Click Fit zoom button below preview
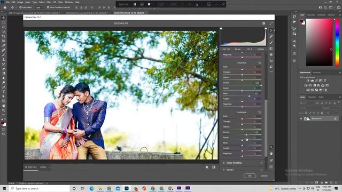Viewport: 342px width, 192px height. (31, 167)
